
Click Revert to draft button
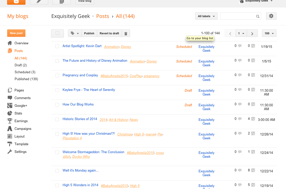coord(109,34)
